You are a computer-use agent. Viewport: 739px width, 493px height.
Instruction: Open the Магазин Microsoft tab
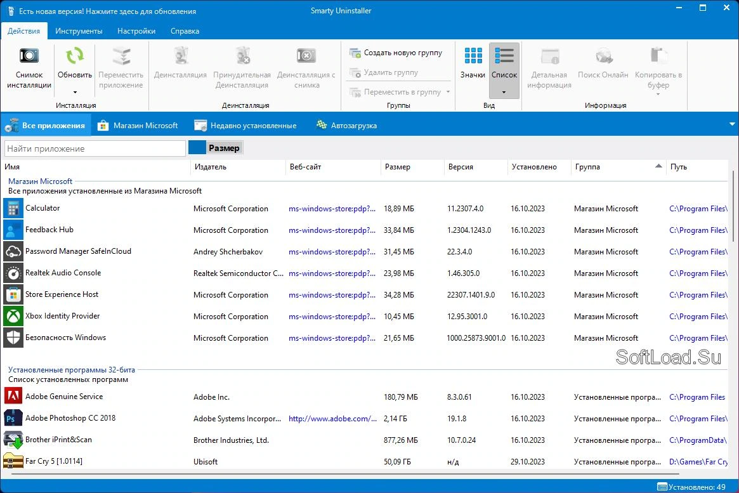pos(138,126)
